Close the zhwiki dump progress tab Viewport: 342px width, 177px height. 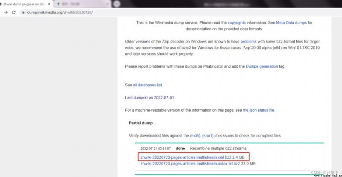click(x=49, y=4)
